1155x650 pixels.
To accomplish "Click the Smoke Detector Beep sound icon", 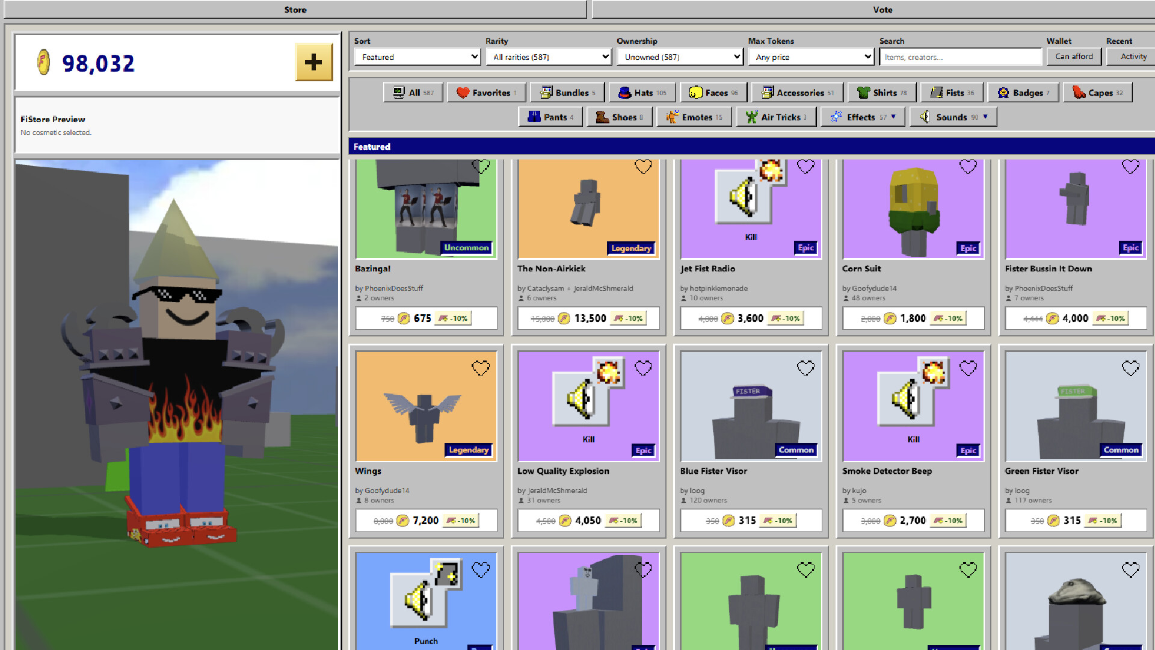I will click(x=906, y=399).
